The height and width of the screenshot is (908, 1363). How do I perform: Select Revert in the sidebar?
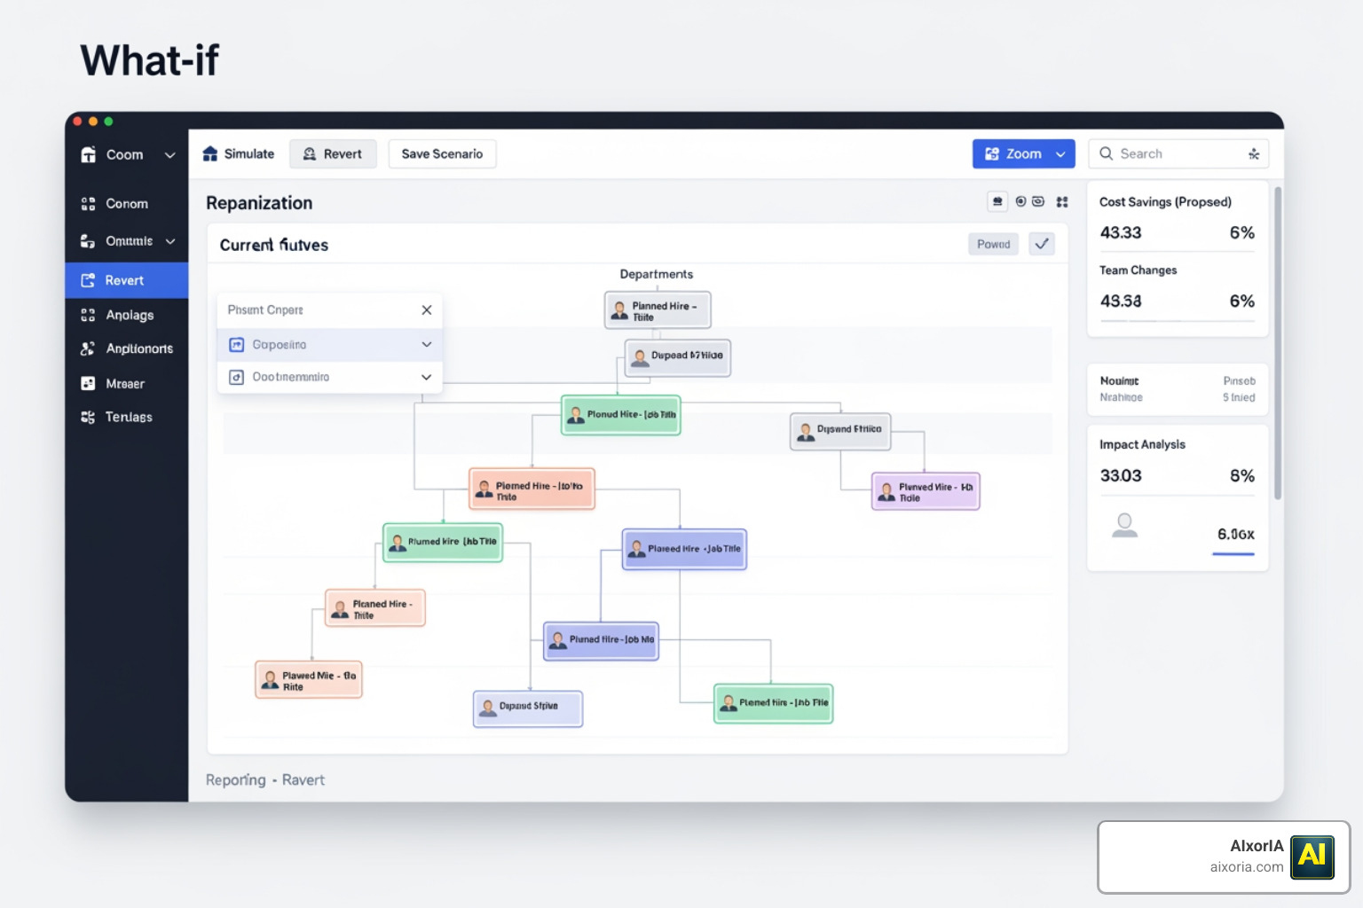tap(127, 280)
